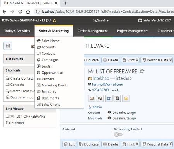Choose Sales Home from menu

pyautogui.click(x=59, y=41)
